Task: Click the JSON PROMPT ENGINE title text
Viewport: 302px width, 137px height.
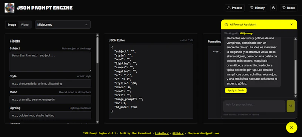Action: pos(45,8)
